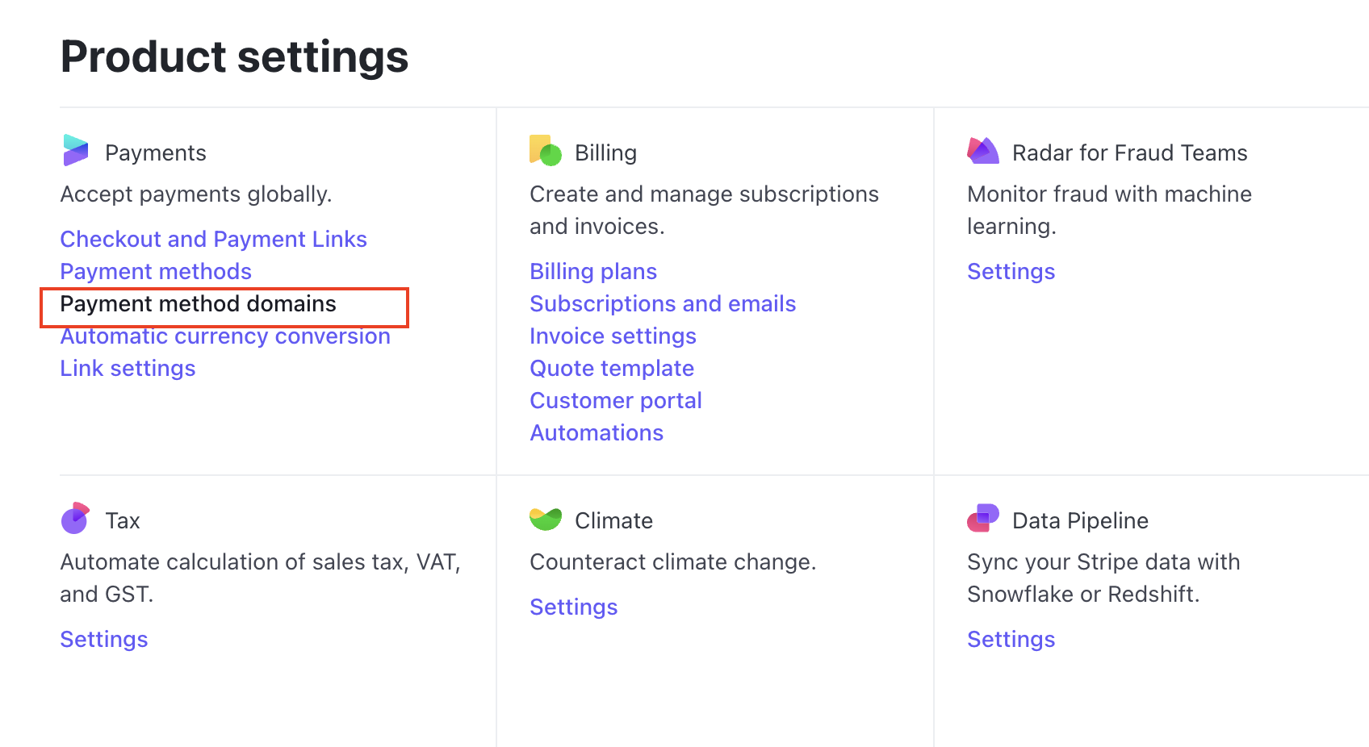The image size is (1369, 747).
Task: Click the Data Pipeline product icon
Action: [x=982, y=519]
